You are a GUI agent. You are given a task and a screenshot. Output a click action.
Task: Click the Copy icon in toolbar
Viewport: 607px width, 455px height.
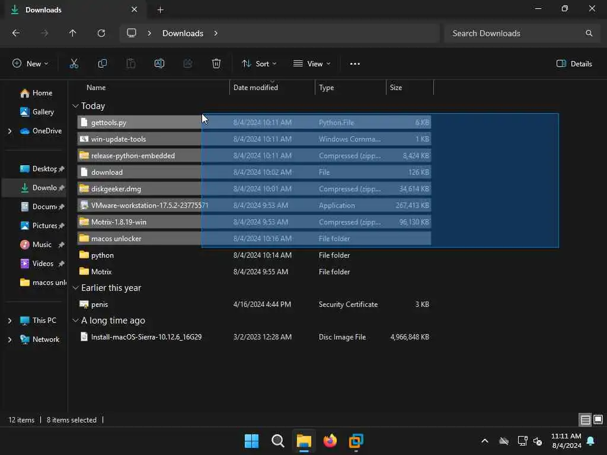(103, 64)
